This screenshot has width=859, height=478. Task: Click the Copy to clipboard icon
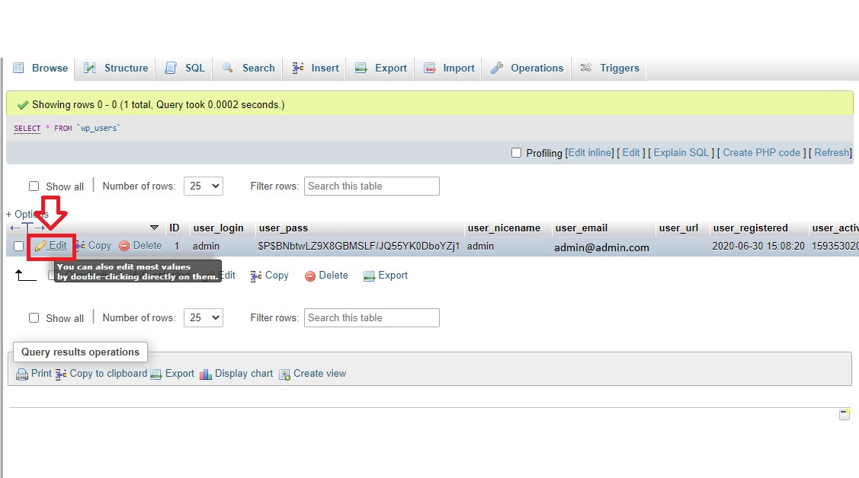[61, 374]
